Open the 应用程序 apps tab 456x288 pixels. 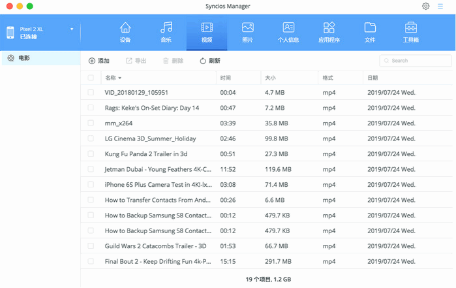pos(329,33)
